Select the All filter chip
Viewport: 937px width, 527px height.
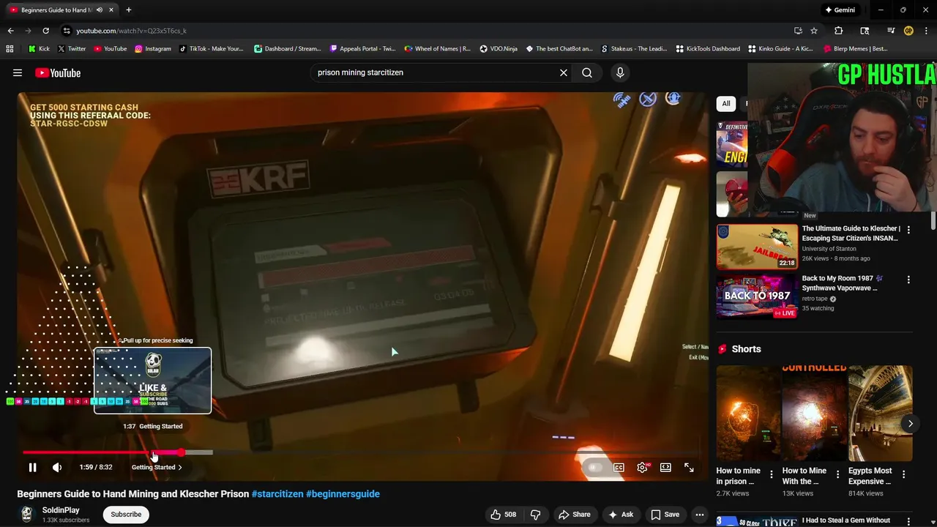click(x=725, y=104)
